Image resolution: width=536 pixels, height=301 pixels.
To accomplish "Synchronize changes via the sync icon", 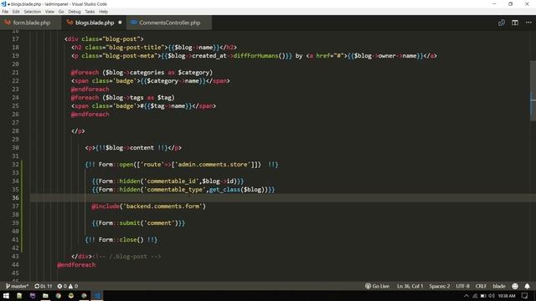I will coord(43,286).
